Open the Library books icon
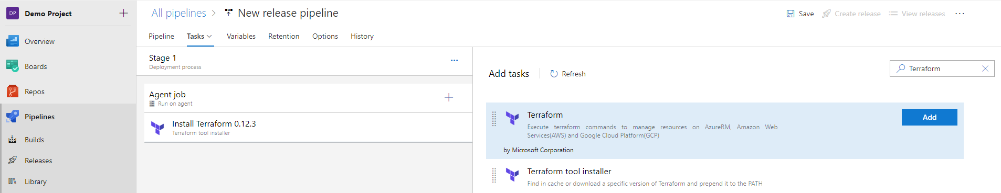Image resolution: width=1001 pixels, height=193 pixels. click(13, 181)
